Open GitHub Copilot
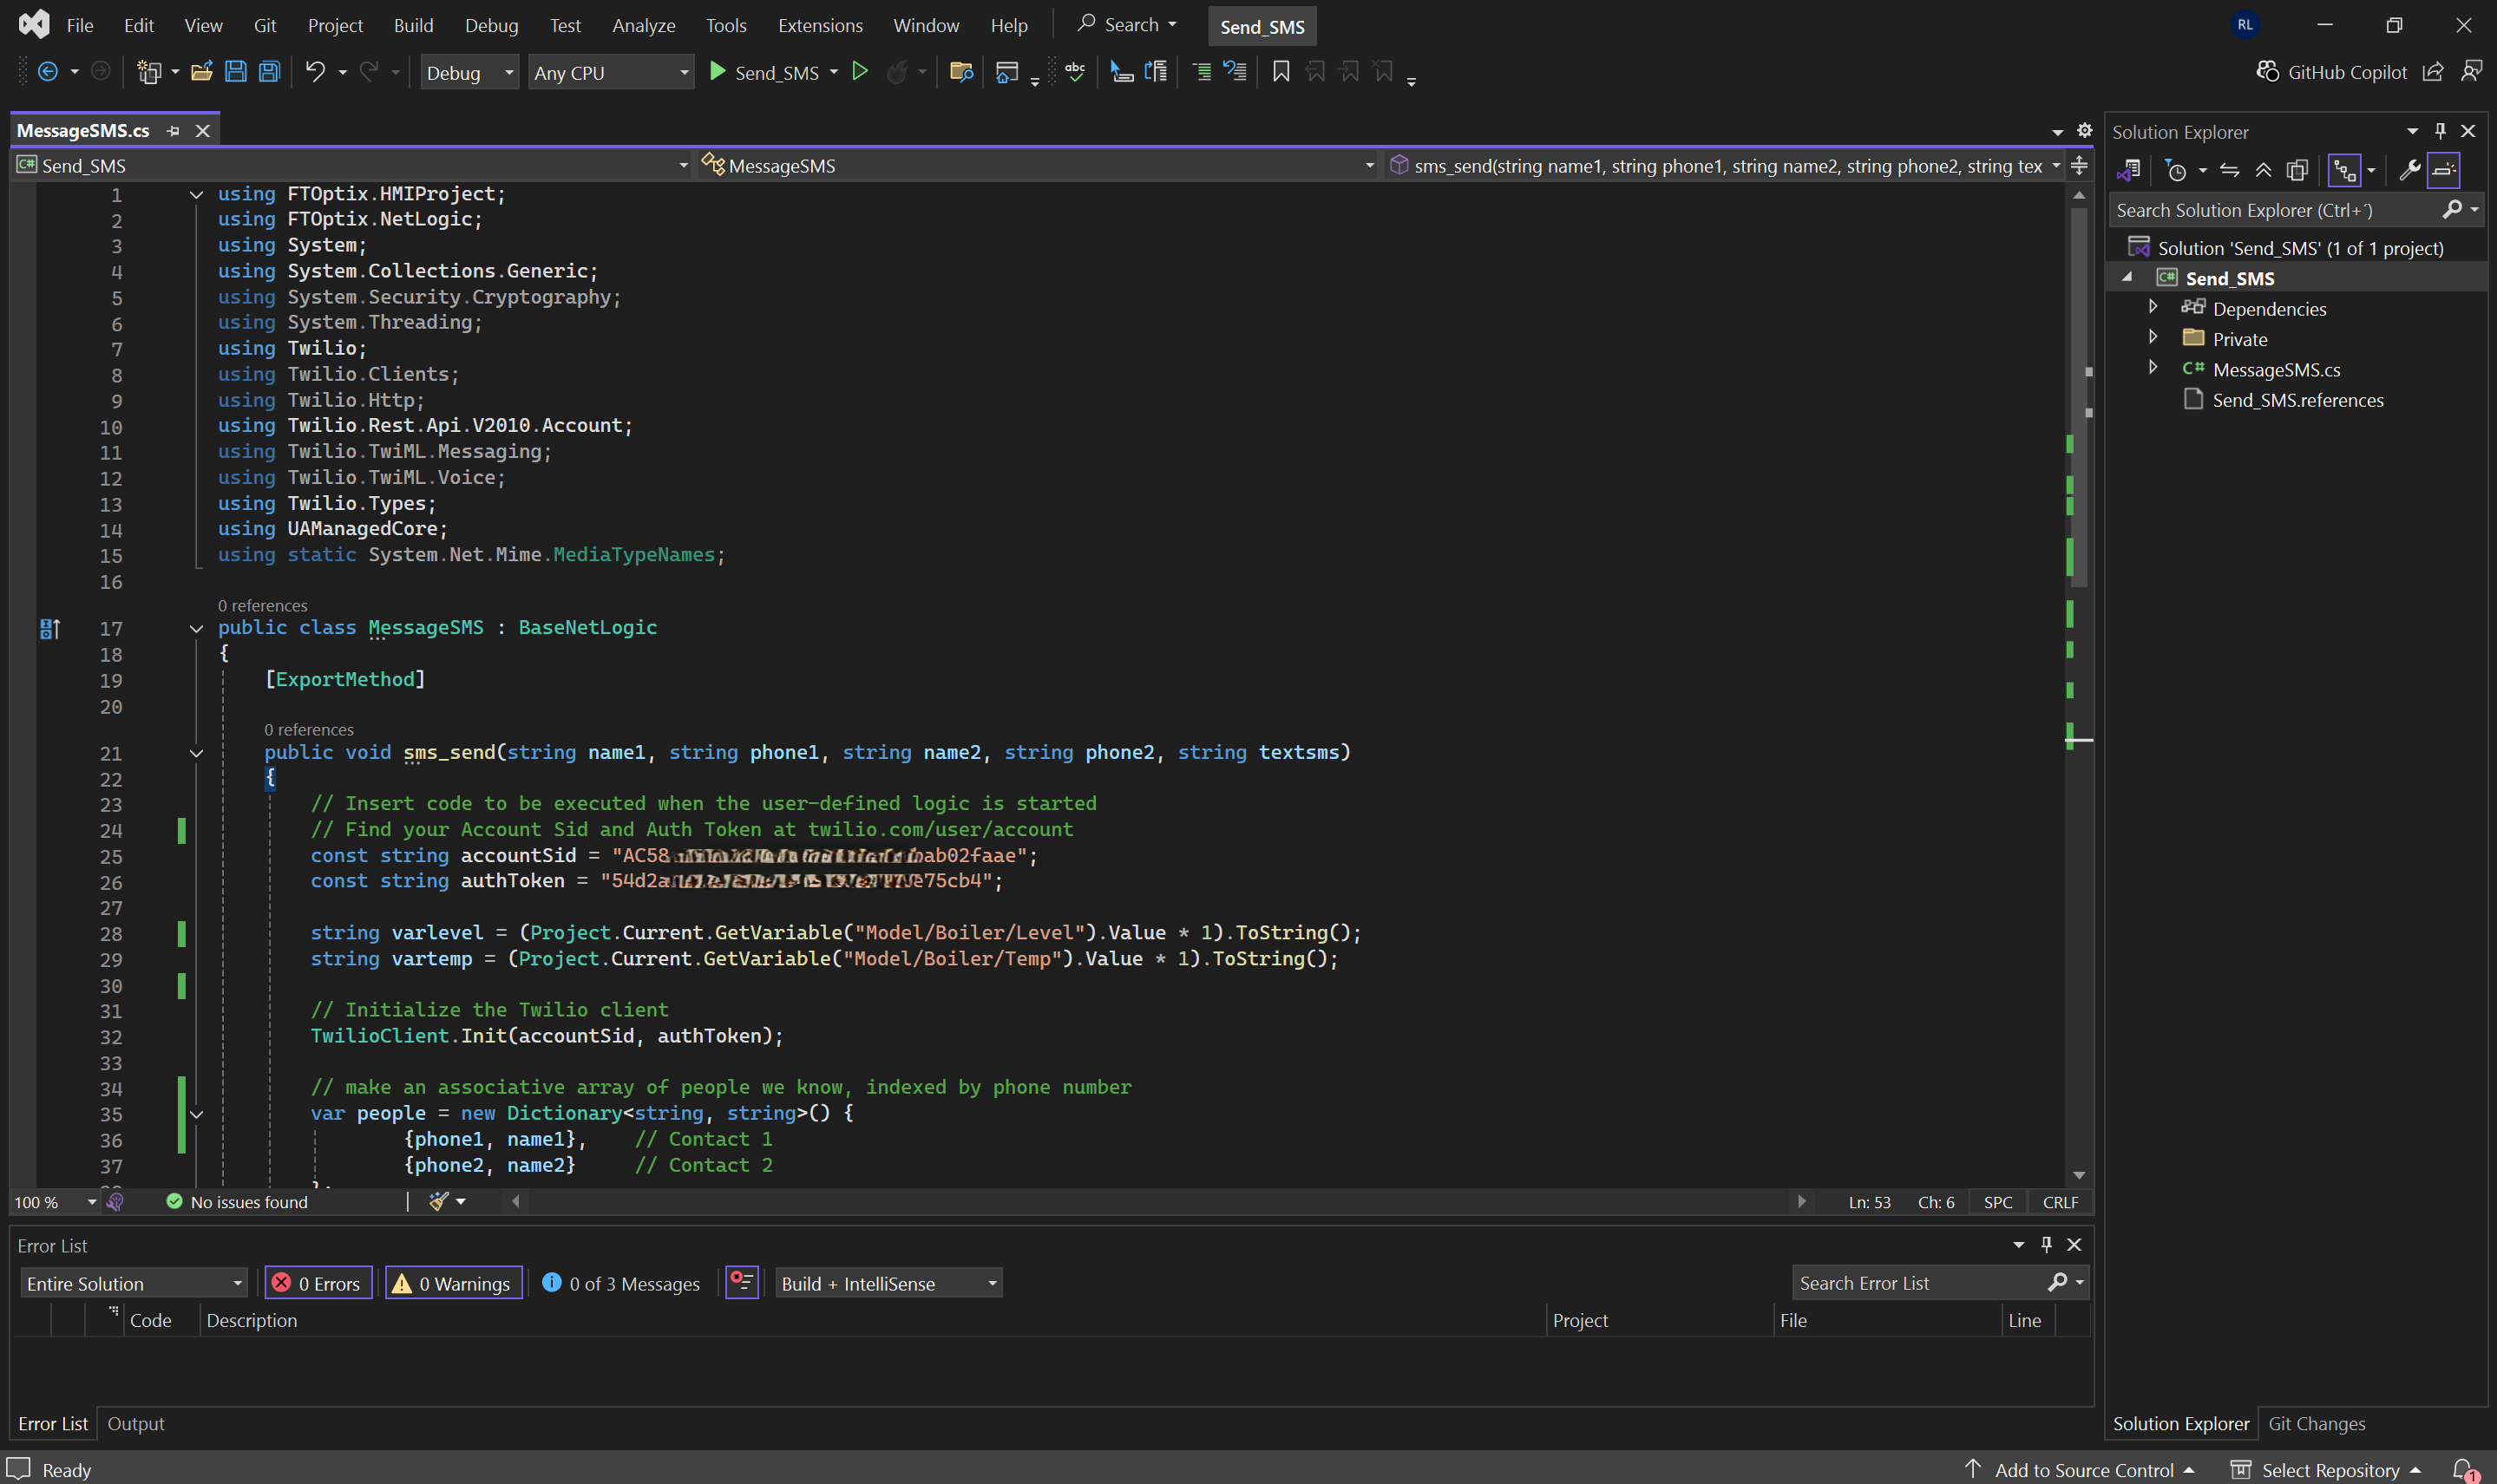This screenshot has width=2497, height=1484. (2331, 72)
